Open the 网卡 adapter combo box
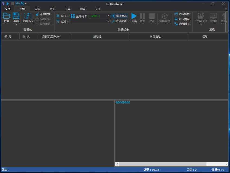This screenshot has width=230, height=173. [x=90, y=16]
